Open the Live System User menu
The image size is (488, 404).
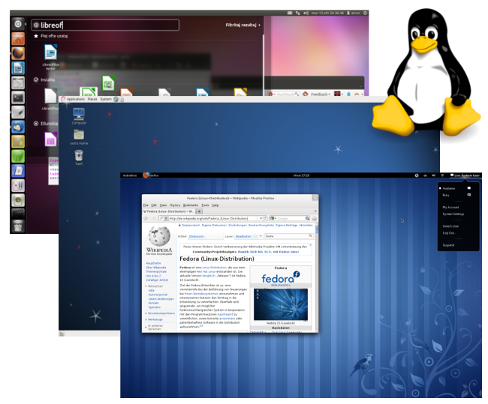464,175
